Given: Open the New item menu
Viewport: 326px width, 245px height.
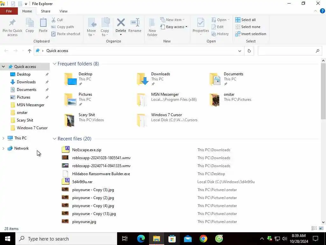Looking at the screenshot, I should (172, 20).
